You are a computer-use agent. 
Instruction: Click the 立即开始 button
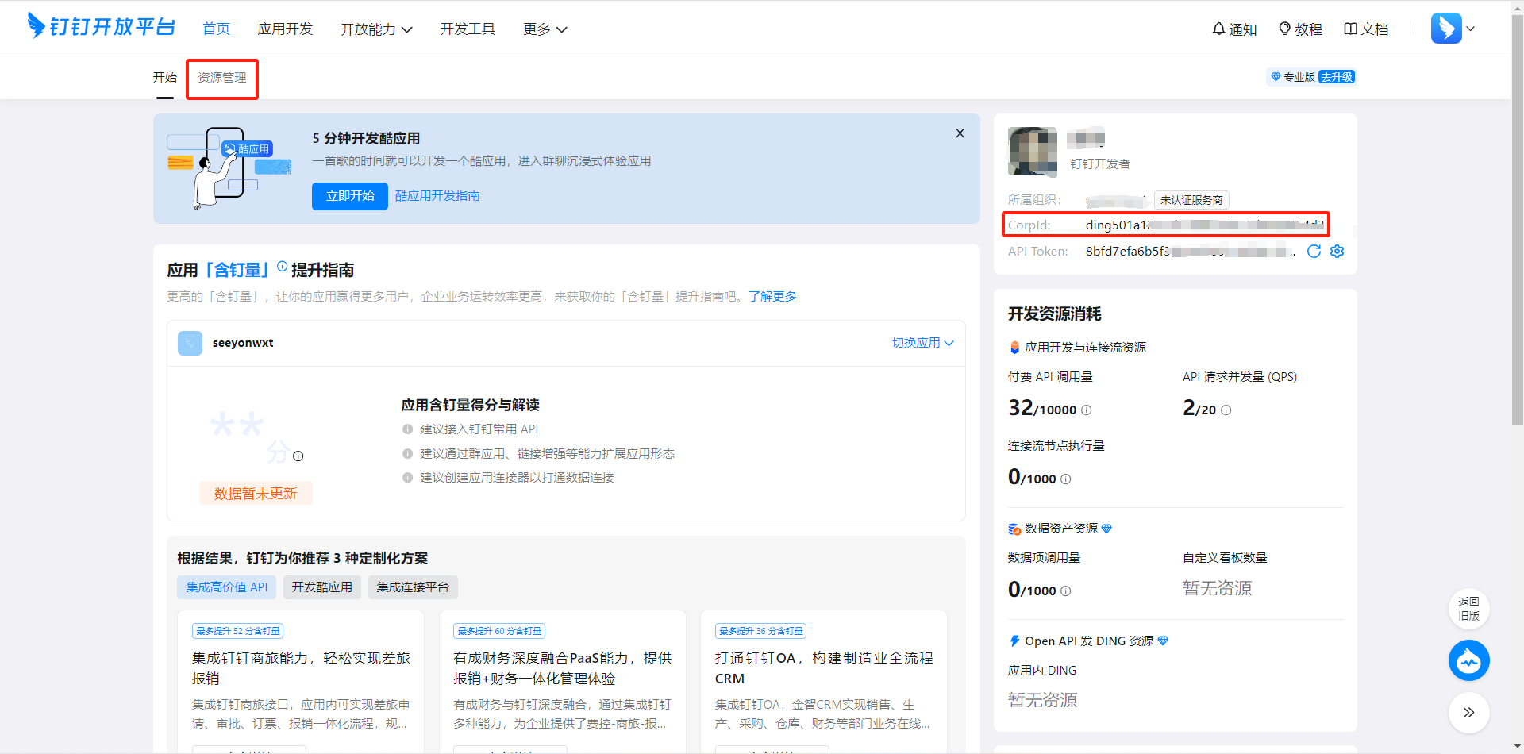349,196
